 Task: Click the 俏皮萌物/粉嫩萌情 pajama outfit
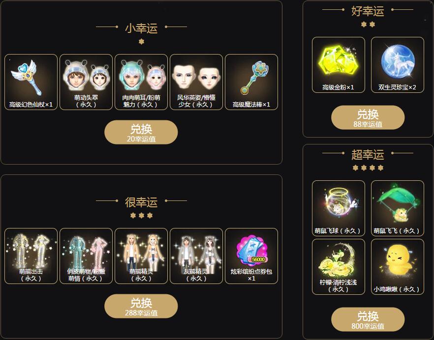(86, 256)
